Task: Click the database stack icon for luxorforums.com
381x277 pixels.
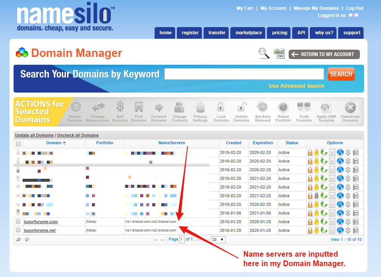Action: (356, 222)
